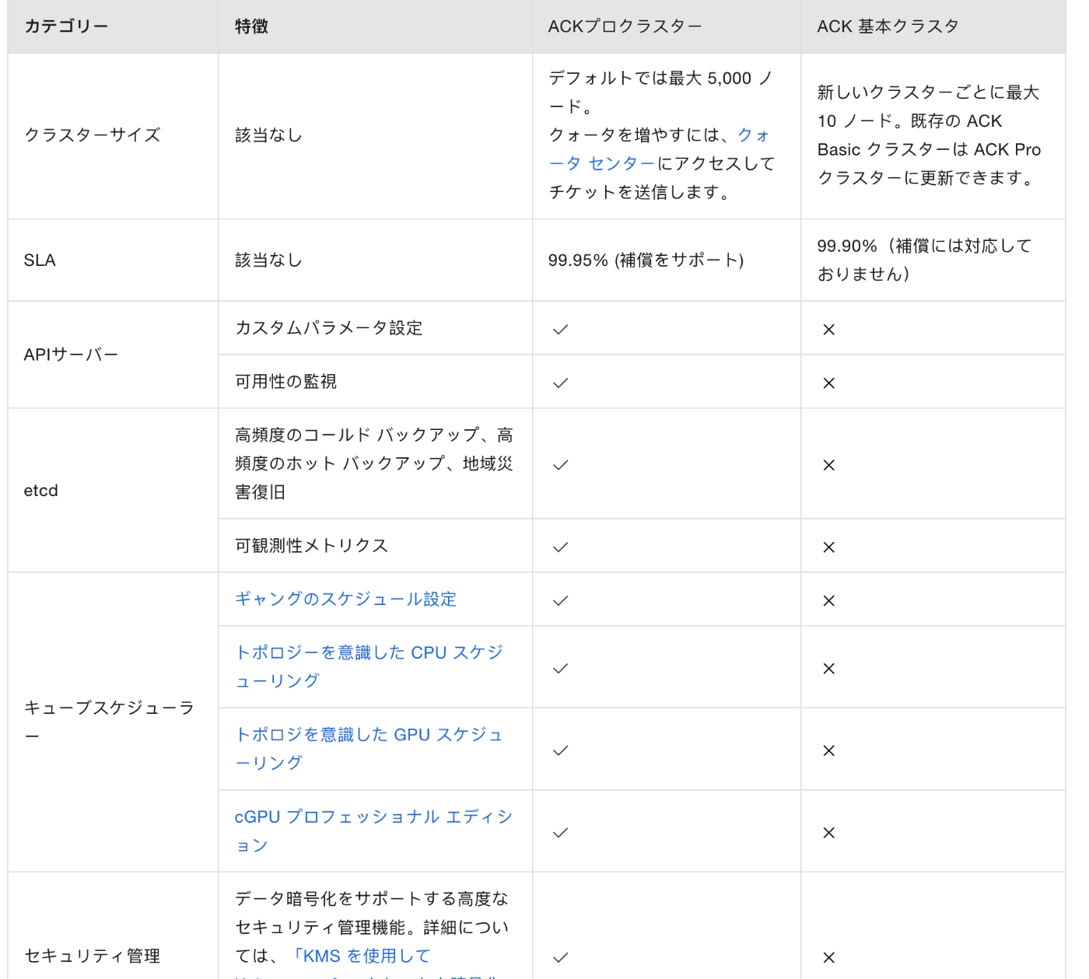This screenshot has height=979, width=1089.
Task: Click cross mark in セキュリティ管理 row
Action: 828,958
